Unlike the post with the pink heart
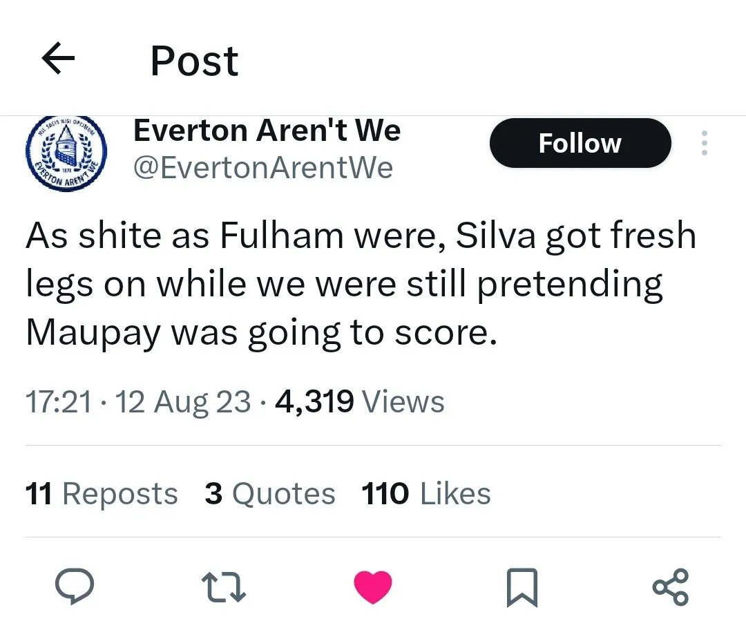 tap(372, 587)
